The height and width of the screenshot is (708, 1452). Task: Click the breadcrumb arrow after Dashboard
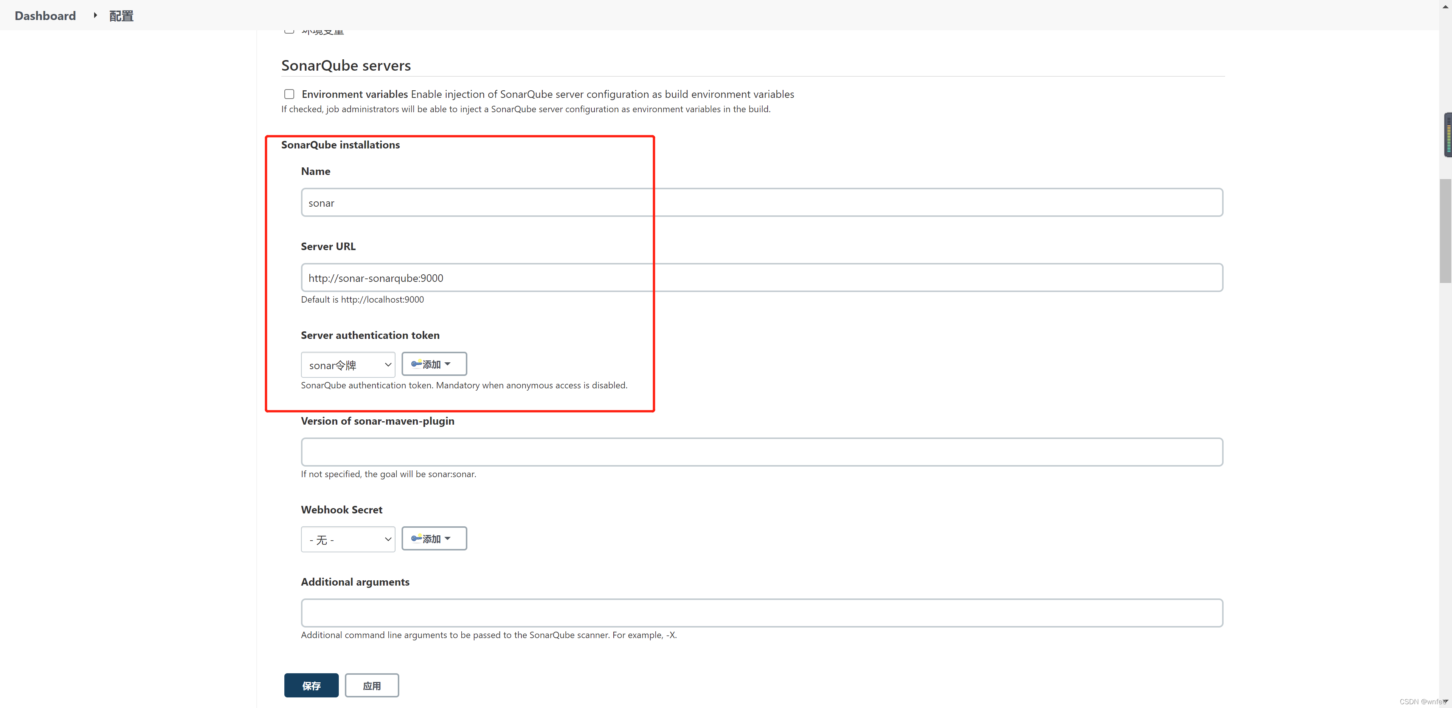point(95,15)
